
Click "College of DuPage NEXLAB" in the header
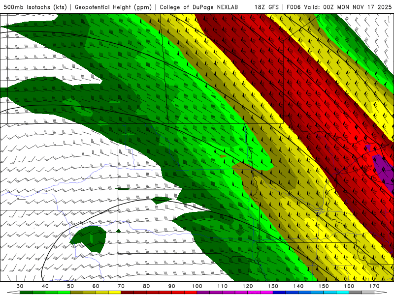point(199,7)
